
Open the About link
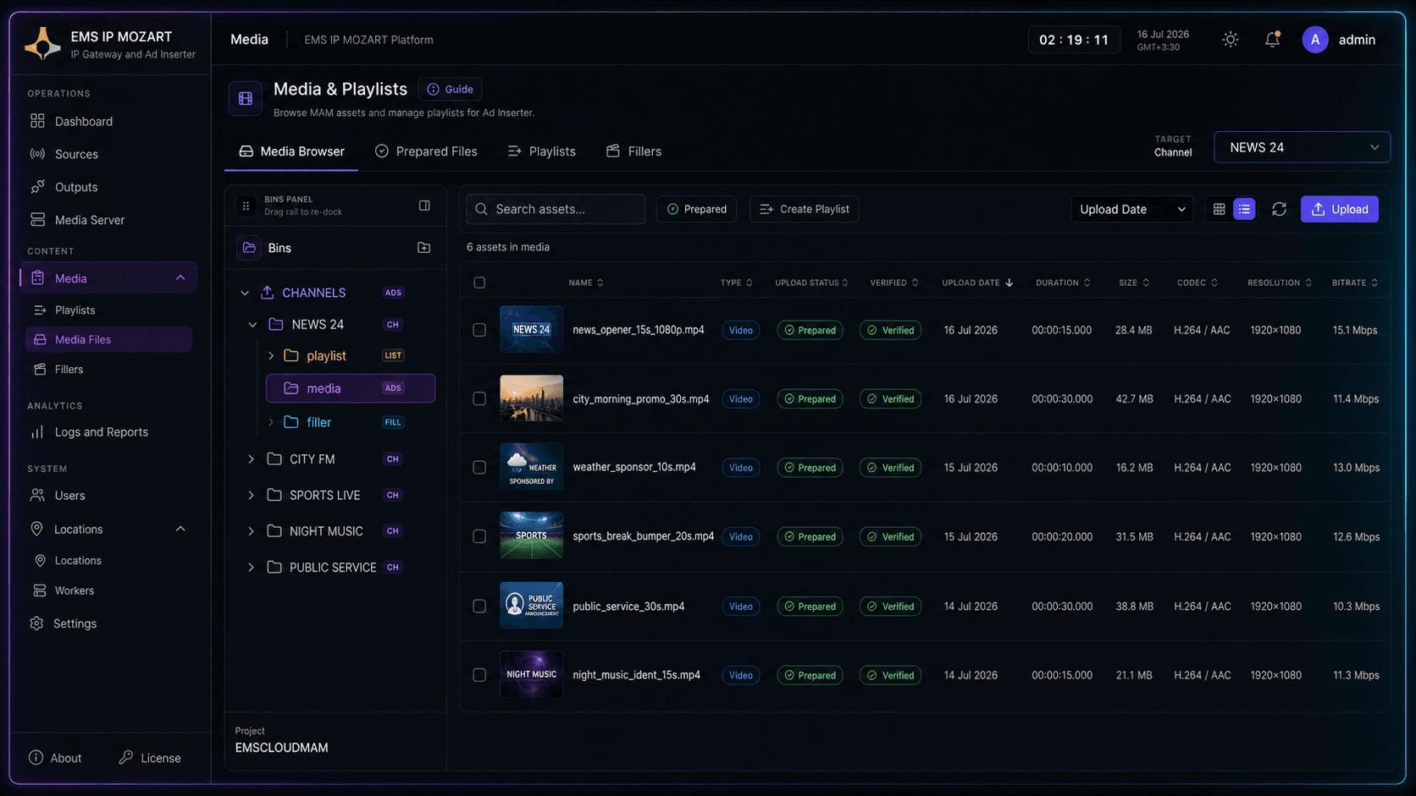(55, 758)
